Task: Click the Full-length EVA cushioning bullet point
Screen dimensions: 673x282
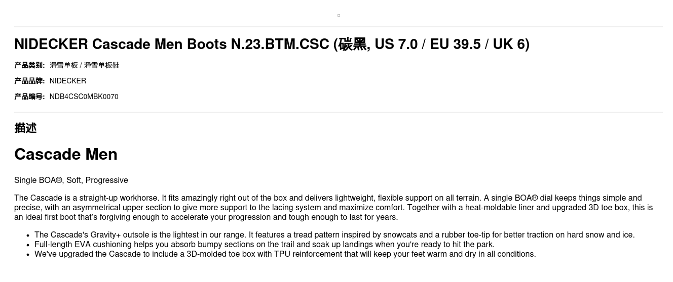Action: 265,245
